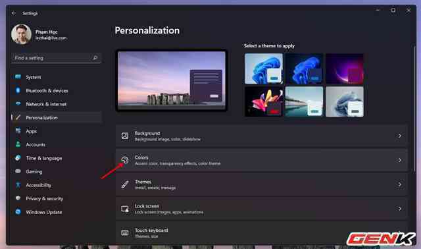This screenshot has width=421, height=249.
Task: Click the user profile avatar picture
Action: click(x=21, y=34)
